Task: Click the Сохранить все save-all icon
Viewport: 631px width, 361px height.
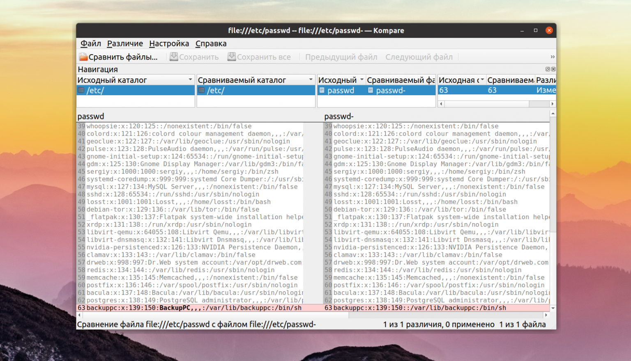Action: [231, 57]
